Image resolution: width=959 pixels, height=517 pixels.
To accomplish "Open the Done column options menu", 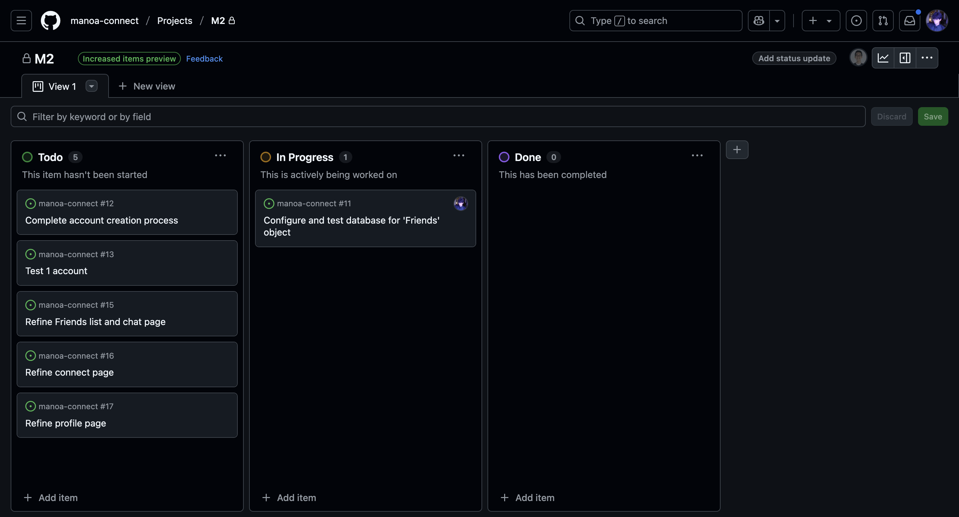I will tap(697, 155).
